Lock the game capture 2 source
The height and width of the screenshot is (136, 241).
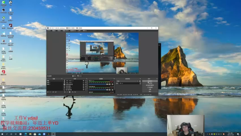[x=86, y=88]
